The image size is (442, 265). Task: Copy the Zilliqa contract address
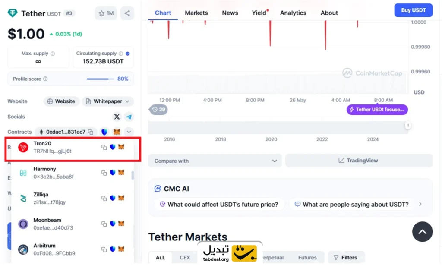tap(104, 198)
